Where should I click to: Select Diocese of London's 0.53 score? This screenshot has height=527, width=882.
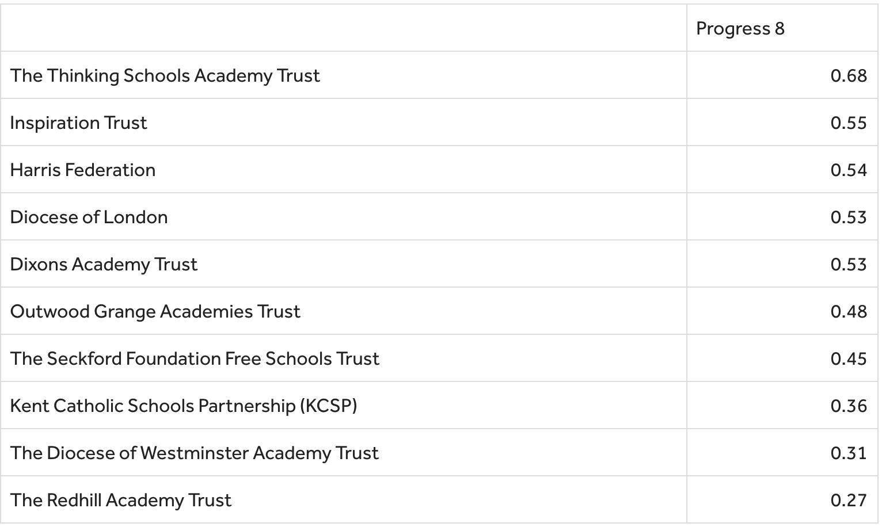click(848, 217)
